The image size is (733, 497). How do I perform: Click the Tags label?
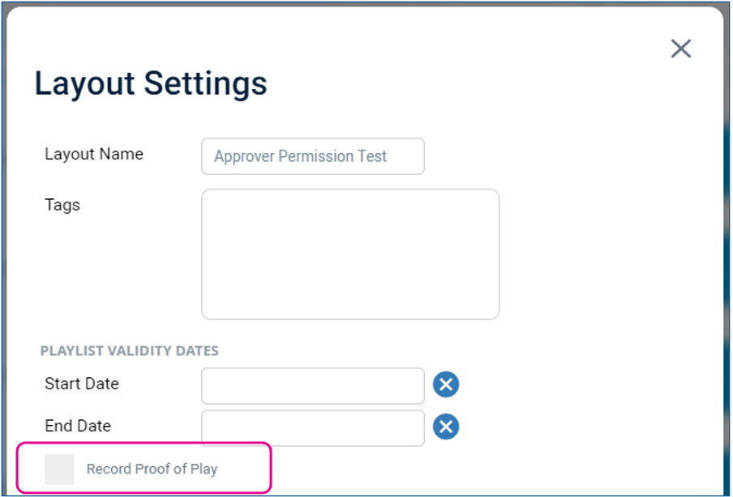point(62,205)
